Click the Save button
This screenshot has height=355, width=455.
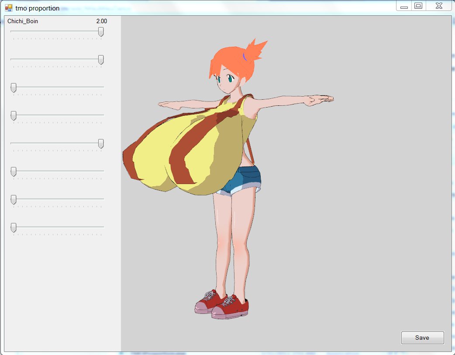pos(422,338)
